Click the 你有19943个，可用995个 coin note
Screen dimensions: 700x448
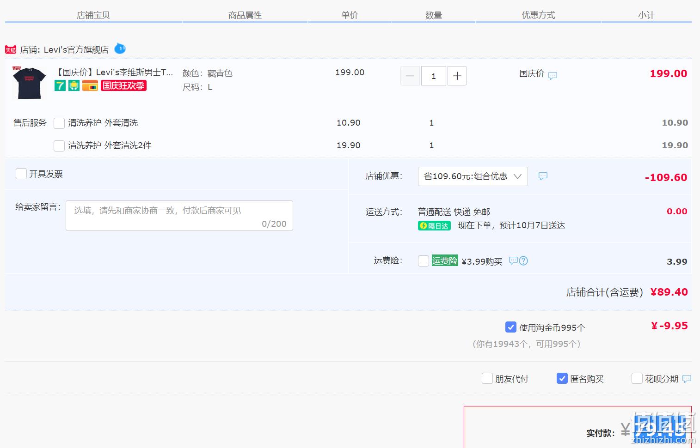point(526,344)
